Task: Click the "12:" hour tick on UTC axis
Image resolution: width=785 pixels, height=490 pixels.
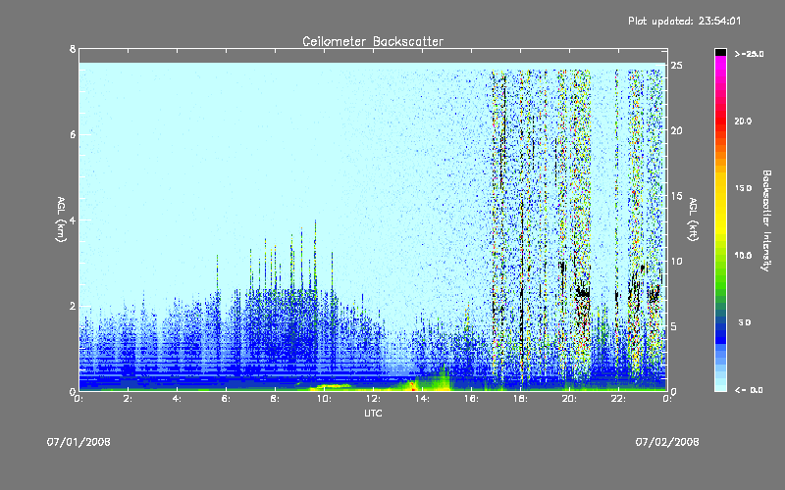Action: pos(373,399)
